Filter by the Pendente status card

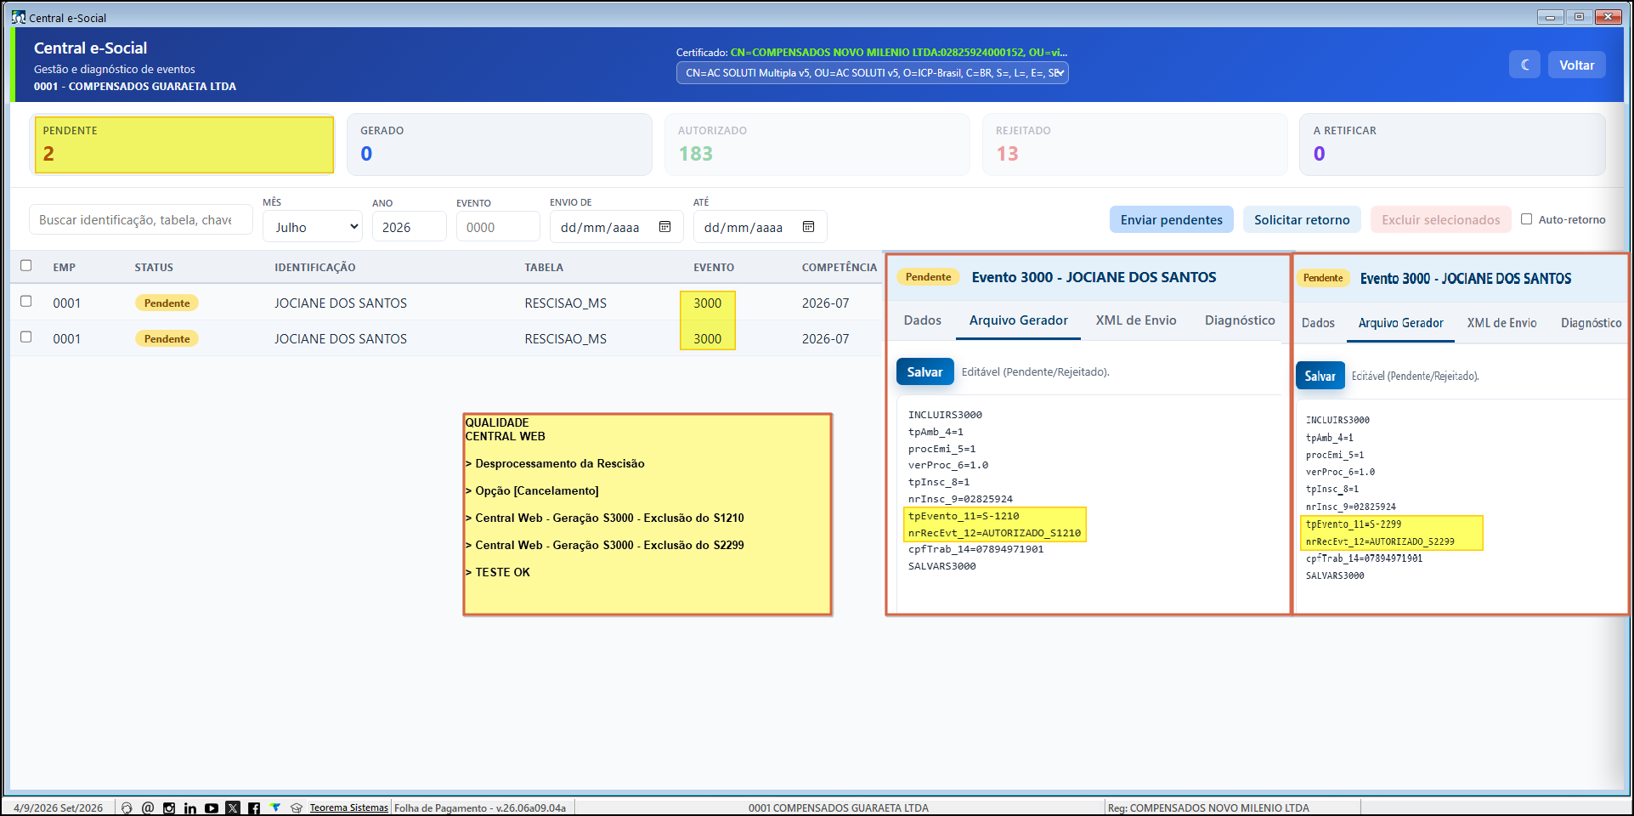184,144
